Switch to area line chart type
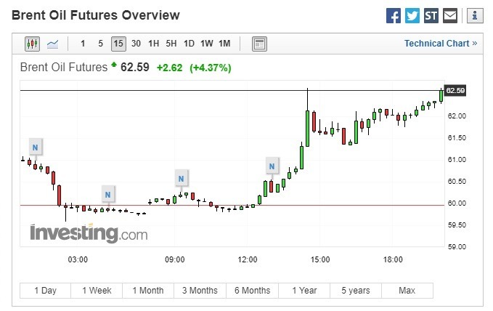This screenshot has width=493, height=311. (52, 44)
